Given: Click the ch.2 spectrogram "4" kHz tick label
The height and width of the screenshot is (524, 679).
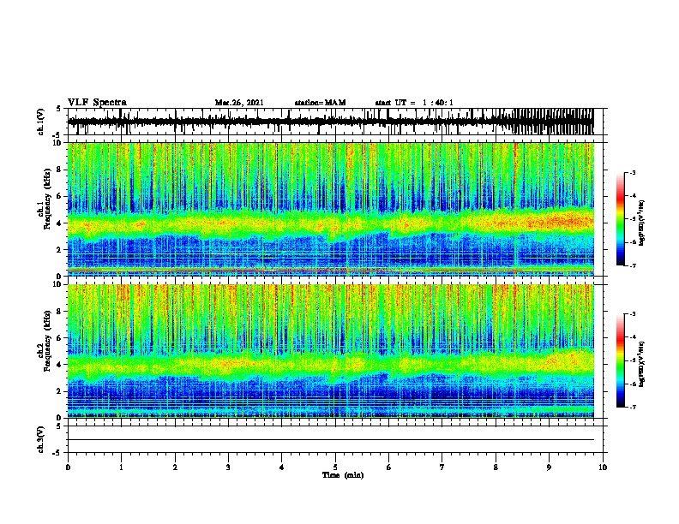Looking at the screenshot, I should pos(61,365).
